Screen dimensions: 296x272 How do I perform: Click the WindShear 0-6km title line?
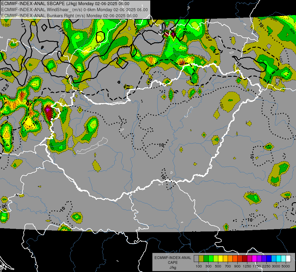[74, 10]
